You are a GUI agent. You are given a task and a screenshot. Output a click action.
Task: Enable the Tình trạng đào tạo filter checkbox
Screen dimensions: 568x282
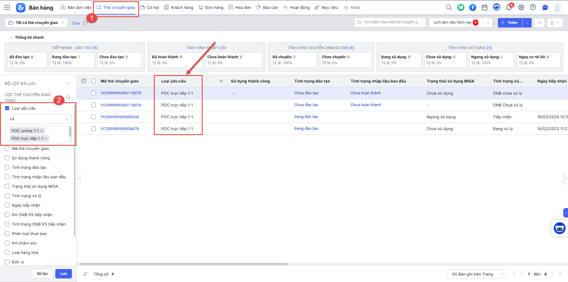pyautogui.click(x=7, y=168)
